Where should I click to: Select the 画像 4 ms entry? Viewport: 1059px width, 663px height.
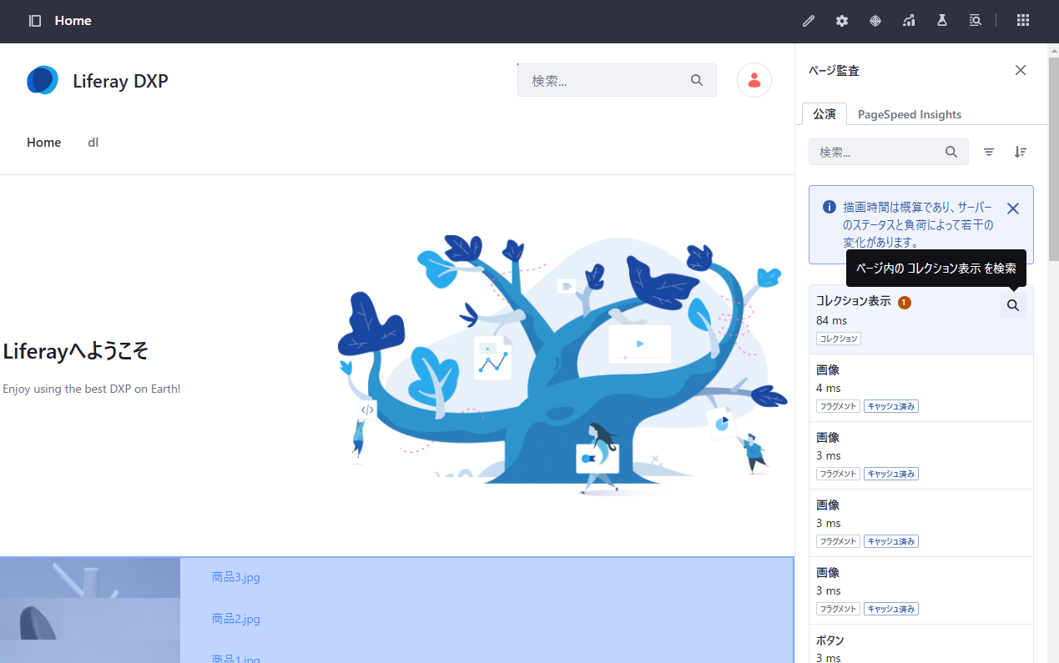point(921,388)
